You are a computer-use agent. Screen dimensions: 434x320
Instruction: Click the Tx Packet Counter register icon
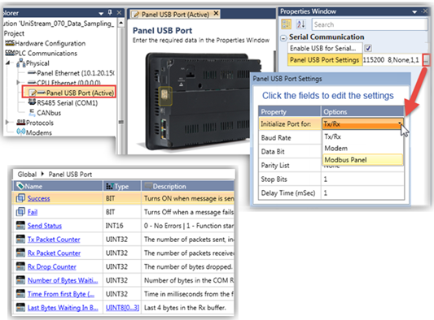20,239
